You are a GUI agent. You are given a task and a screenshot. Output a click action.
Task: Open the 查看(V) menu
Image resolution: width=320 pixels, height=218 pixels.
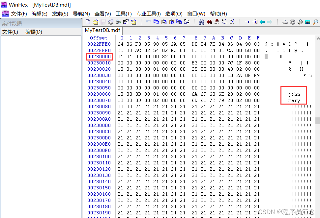click(102, 13)
